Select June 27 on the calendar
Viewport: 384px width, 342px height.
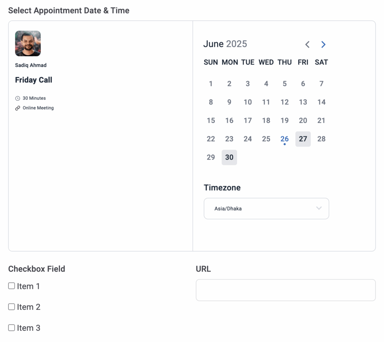303,139
